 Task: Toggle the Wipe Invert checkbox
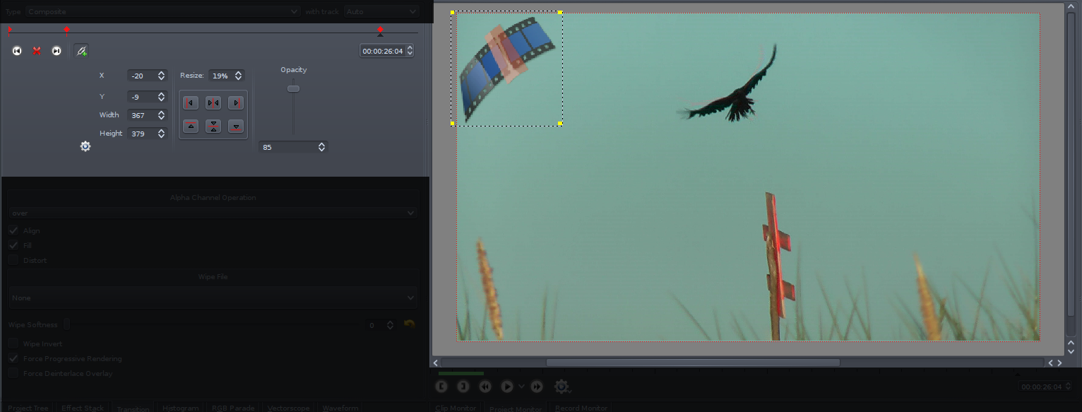(13, 343)
